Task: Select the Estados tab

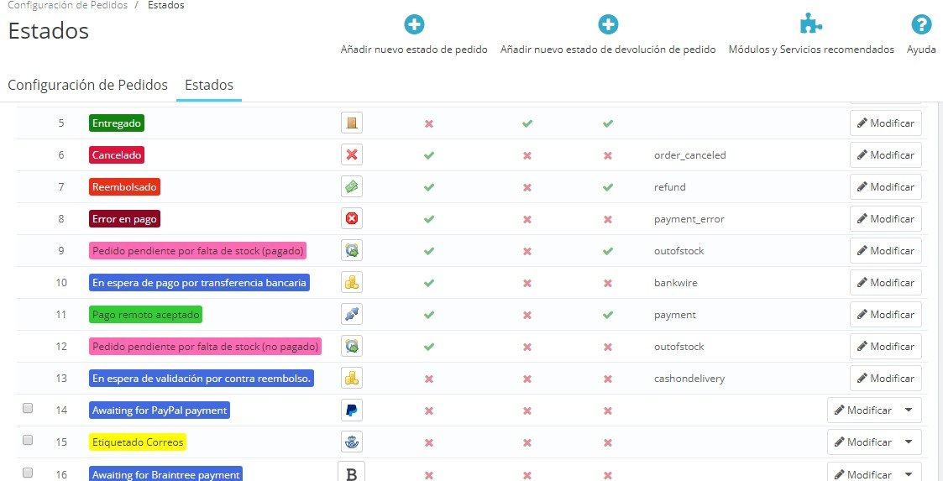Action: click(x=209, y=85)
